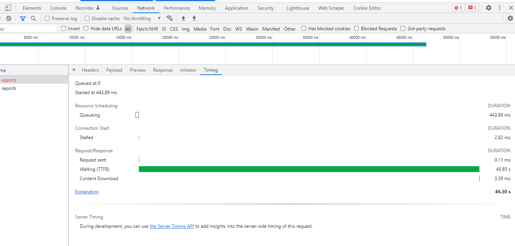Show the request Headers tab
Image resolution: width=515 pixels, height=246 pixels.
point(90,70)
